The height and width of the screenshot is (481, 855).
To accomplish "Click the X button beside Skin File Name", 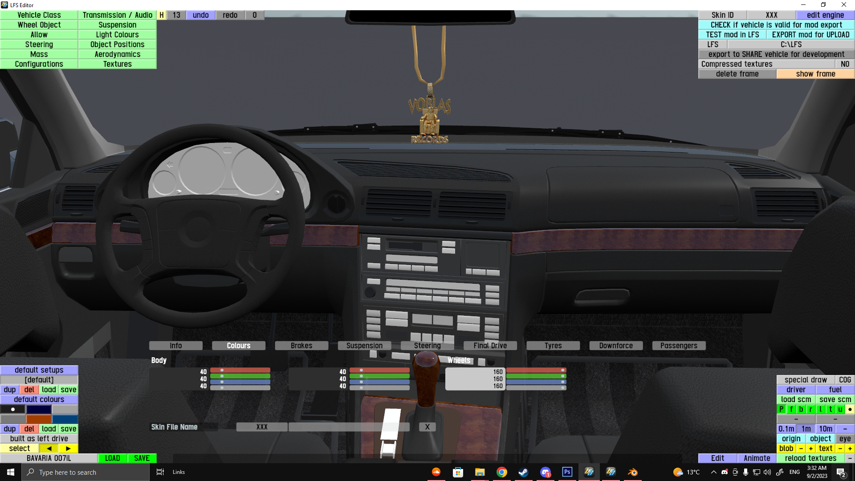I will (427, 427).
